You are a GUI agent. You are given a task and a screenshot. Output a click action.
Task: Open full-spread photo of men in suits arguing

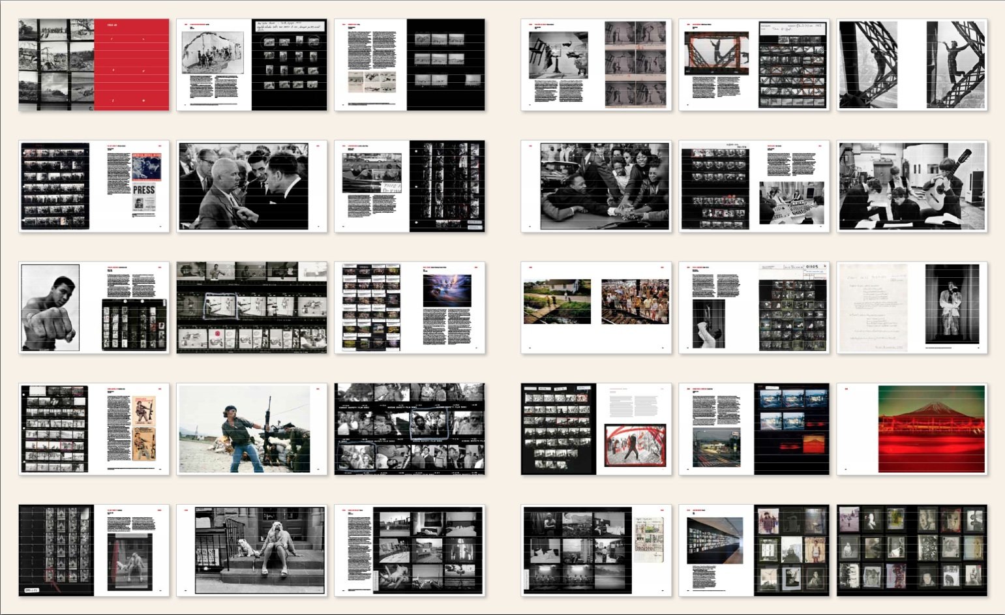pyautogui.click(x=252, y=186)
